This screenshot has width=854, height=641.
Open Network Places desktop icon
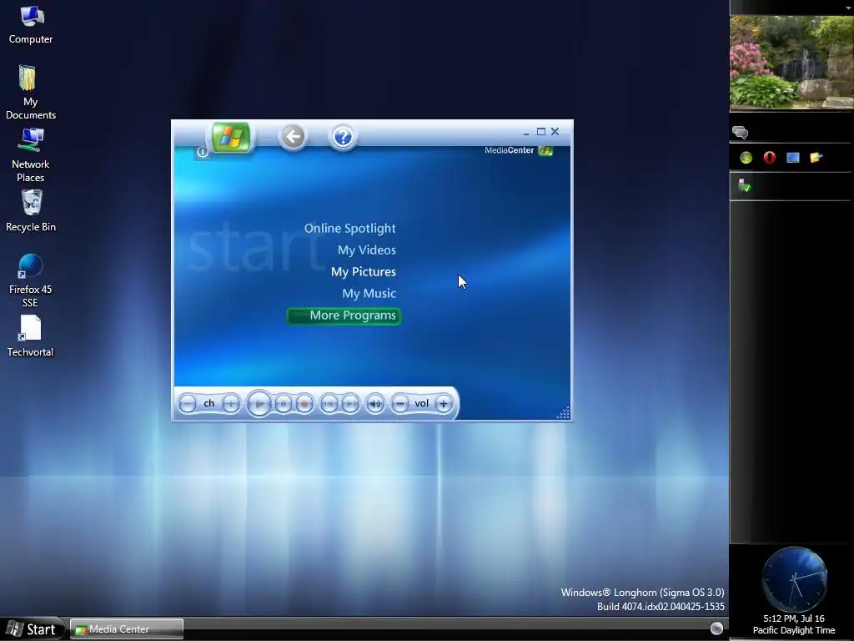(31, 155)
